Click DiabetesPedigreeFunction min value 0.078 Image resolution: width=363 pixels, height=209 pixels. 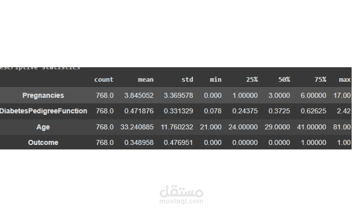[x=212, y=111]
